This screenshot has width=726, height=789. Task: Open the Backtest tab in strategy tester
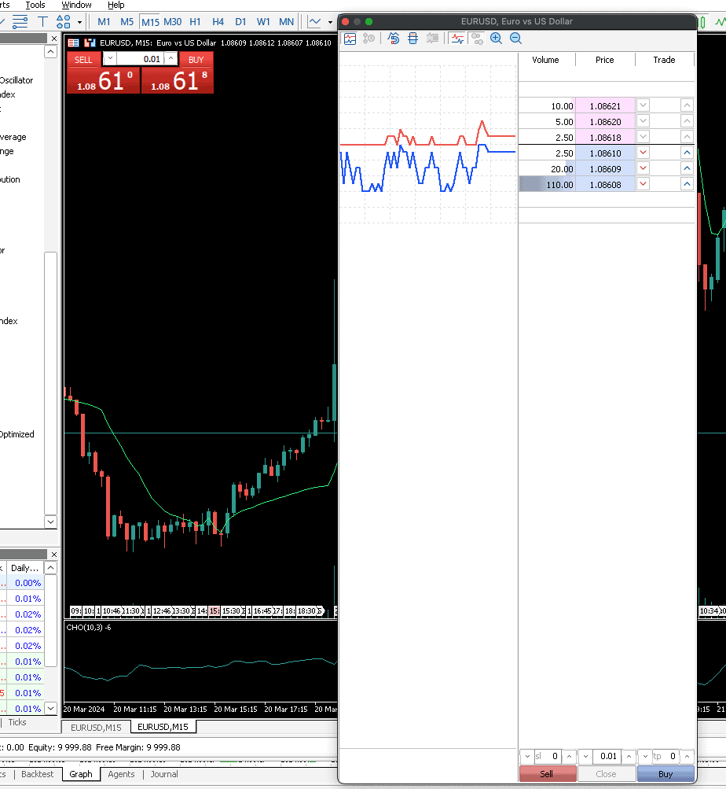tap(37, 774)
